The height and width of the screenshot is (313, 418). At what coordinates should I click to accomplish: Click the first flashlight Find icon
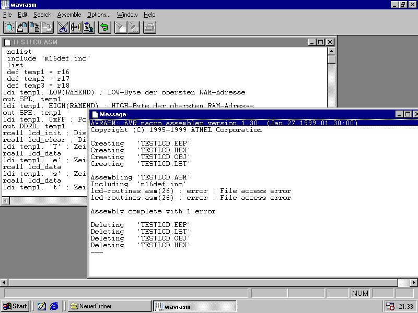click(121, 28)
